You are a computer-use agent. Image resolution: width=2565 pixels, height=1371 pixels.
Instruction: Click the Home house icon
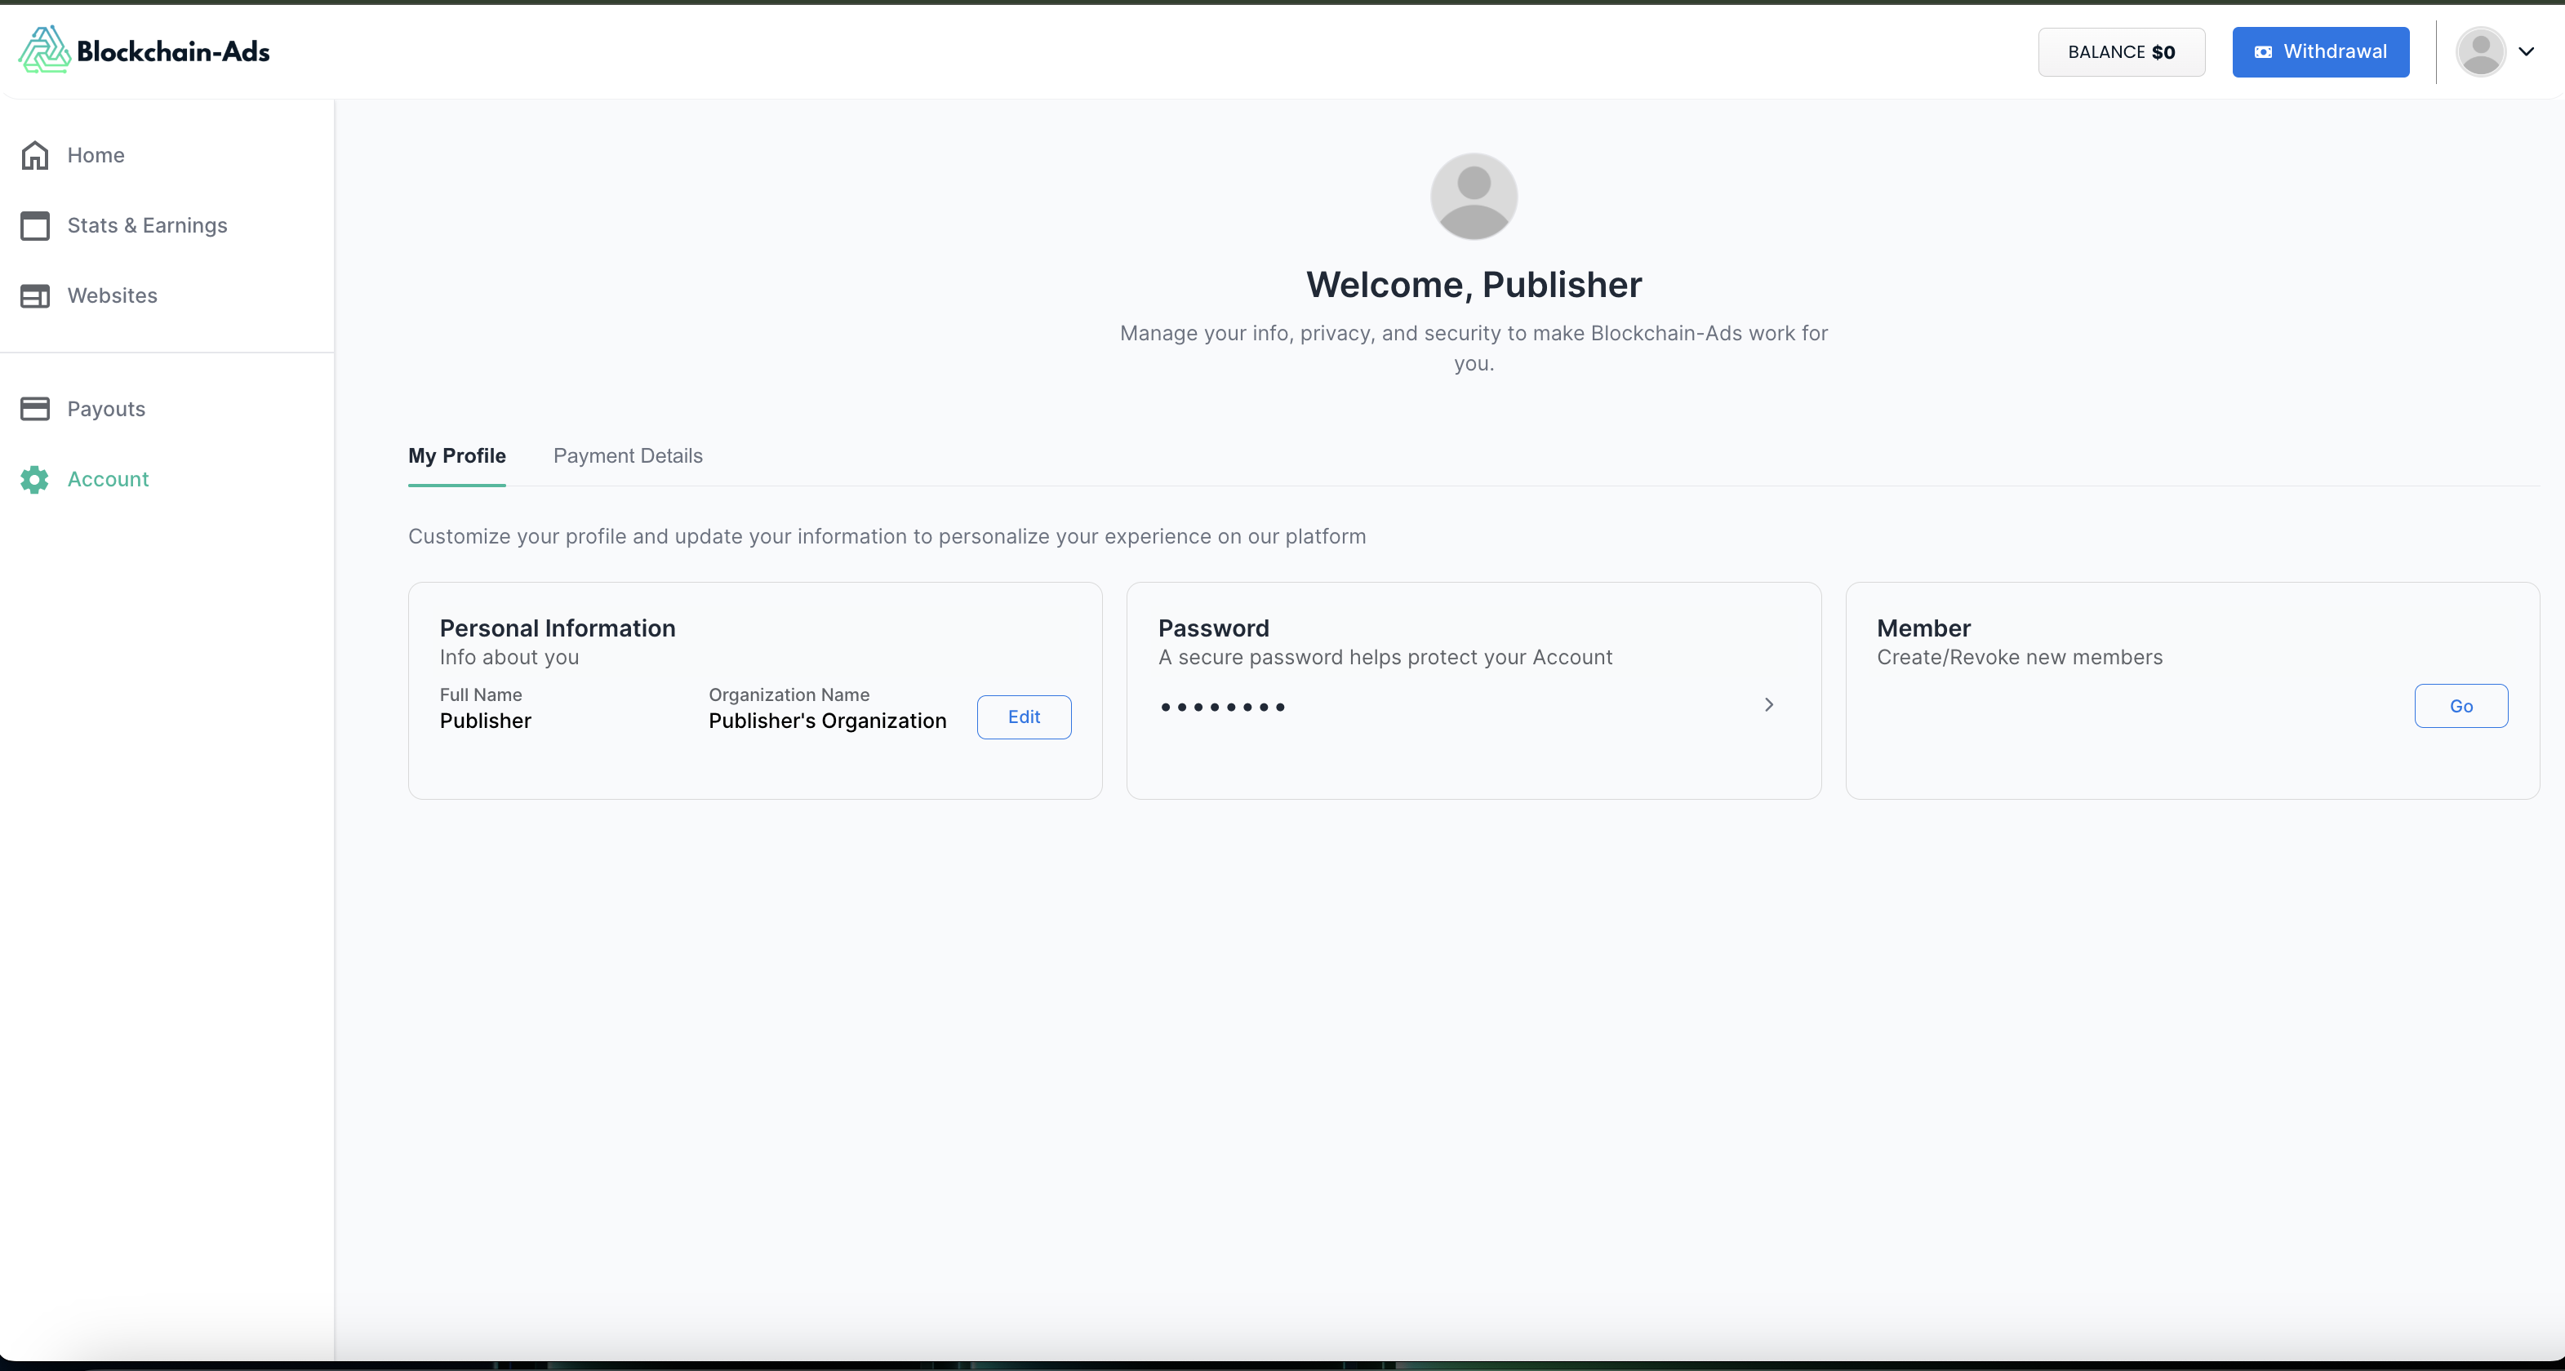[x=35, y=155]
